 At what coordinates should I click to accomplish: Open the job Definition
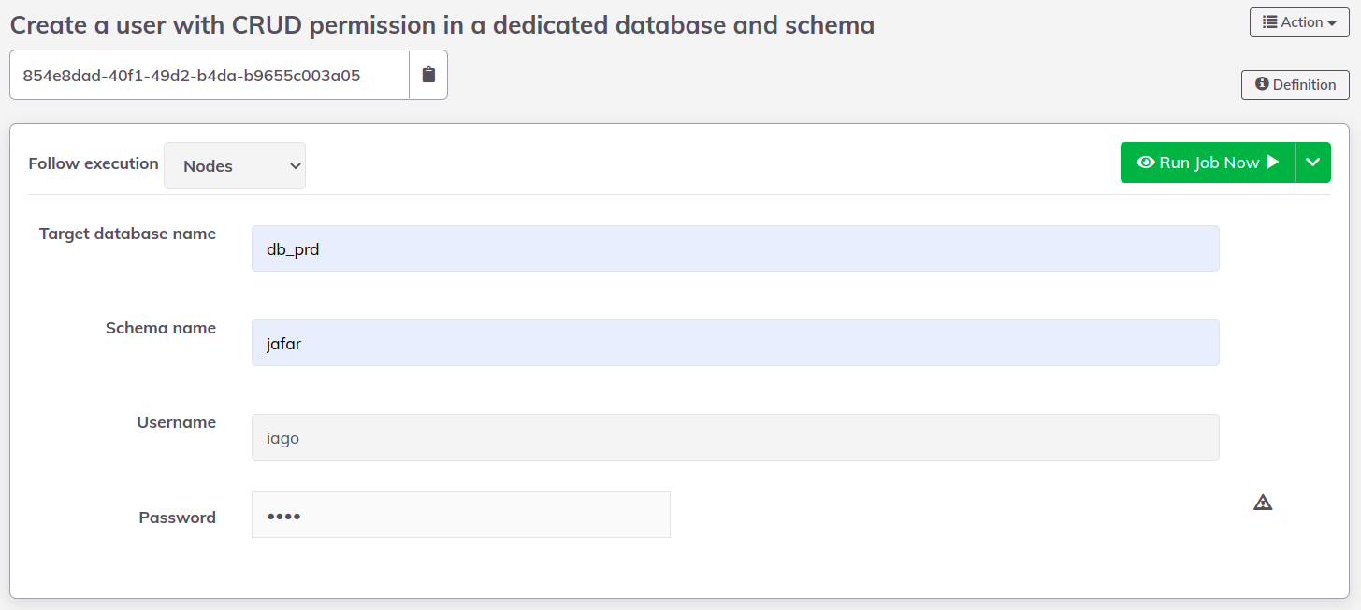(1296, 84)
